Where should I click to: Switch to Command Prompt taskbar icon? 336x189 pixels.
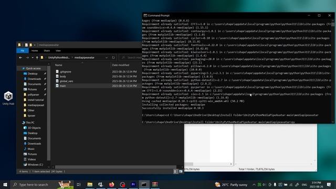pyautogui.click(x=144, y=184)
